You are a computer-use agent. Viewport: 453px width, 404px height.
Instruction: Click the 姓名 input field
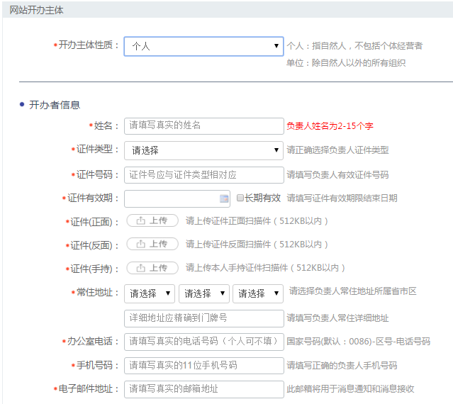pos(203,125)
